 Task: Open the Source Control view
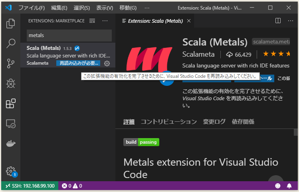point(10,63)
